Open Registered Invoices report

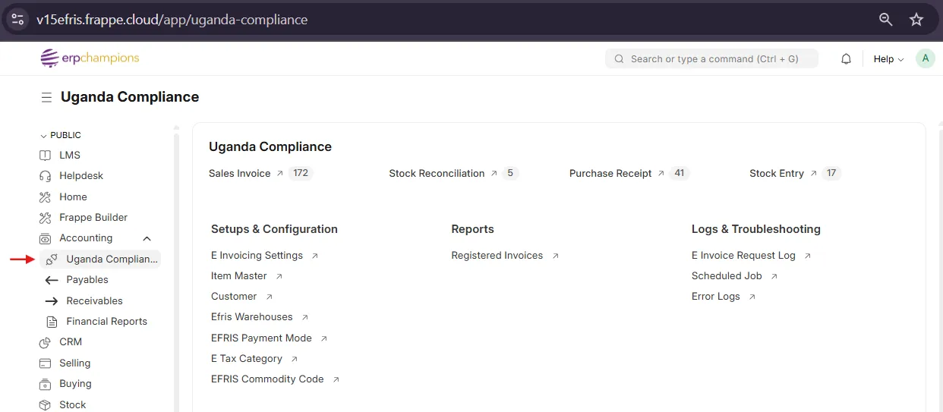click(x=497, y=256)
